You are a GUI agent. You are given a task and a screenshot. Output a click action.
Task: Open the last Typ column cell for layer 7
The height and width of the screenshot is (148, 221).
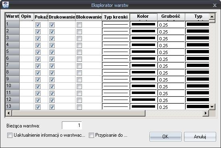[197, 65]
